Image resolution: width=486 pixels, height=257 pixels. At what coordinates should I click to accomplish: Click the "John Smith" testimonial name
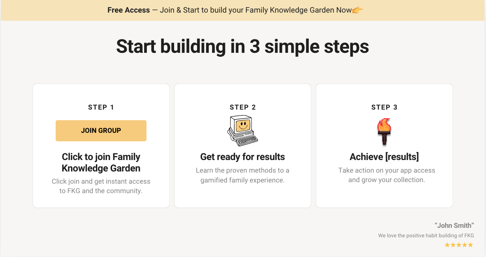(454, 225)
